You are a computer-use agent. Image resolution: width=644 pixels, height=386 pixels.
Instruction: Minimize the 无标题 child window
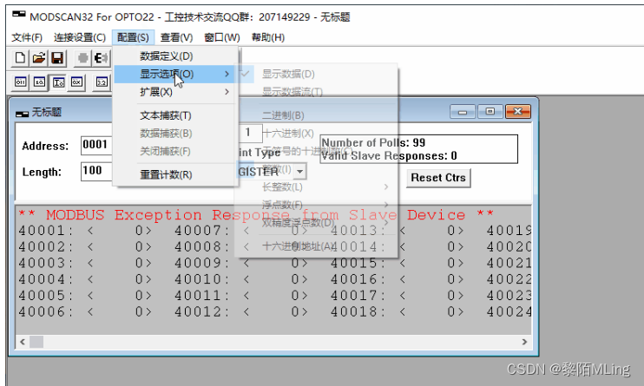coord(463,112)
